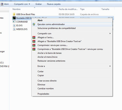Click the MSDOS.SYS file icon
Screen dimensions: 122x110
14,29
